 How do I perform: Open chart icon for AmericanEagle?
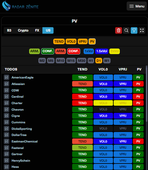[7, 77]
